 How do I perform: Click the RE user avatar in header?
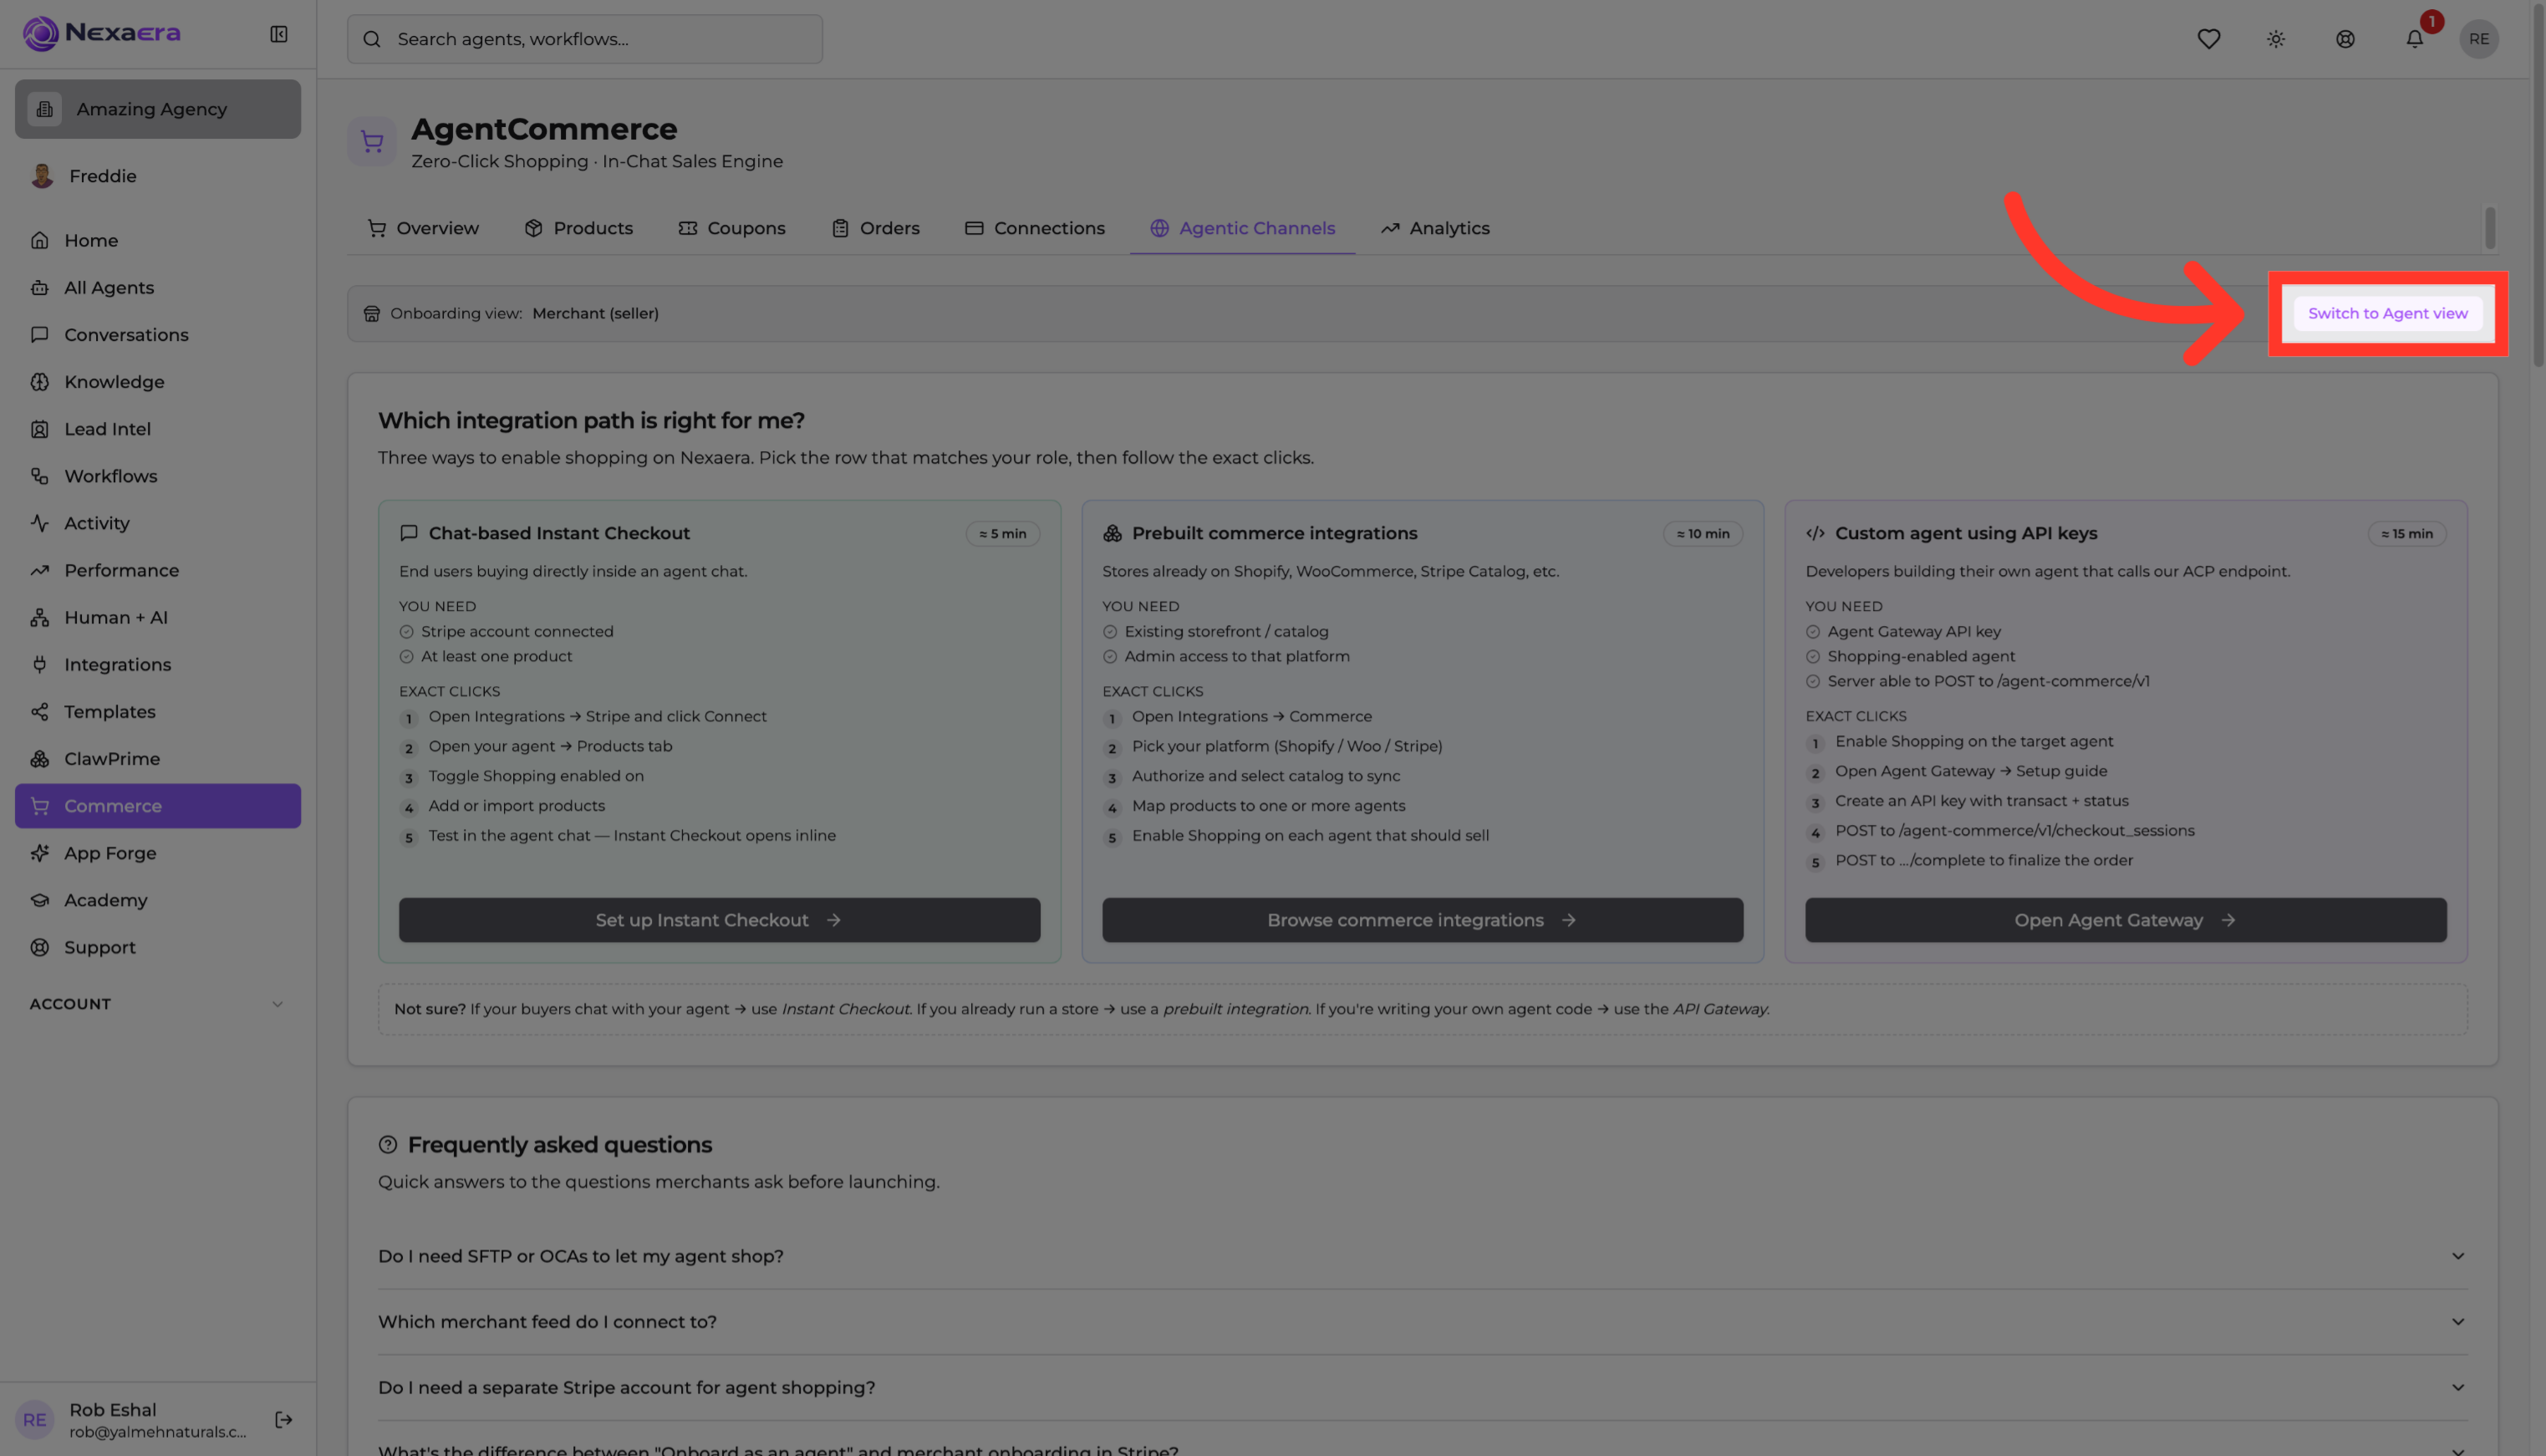(x=2478, y=39)
